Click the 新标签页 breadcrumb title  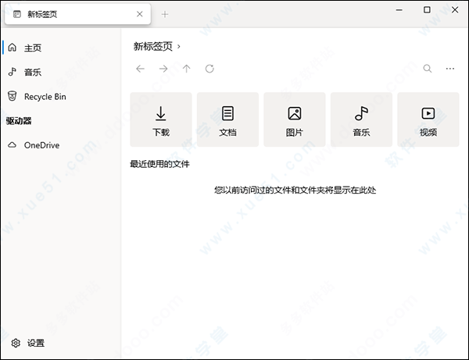point(153,46)
